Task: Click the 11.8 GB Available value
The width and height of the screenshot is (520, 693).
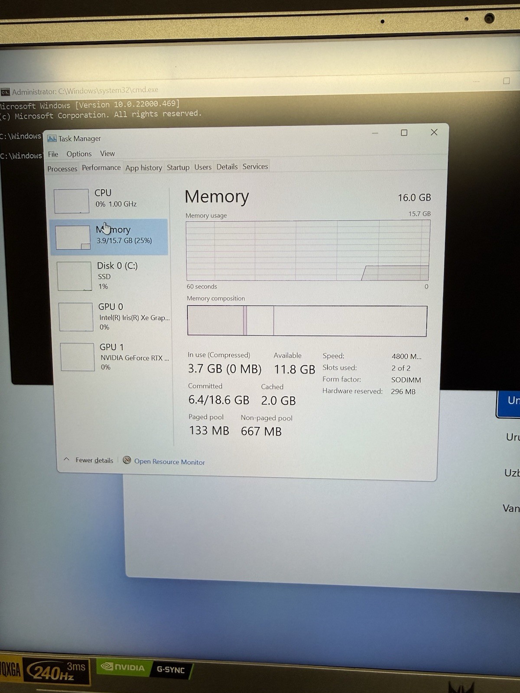Action: click(x=294, y=369)
